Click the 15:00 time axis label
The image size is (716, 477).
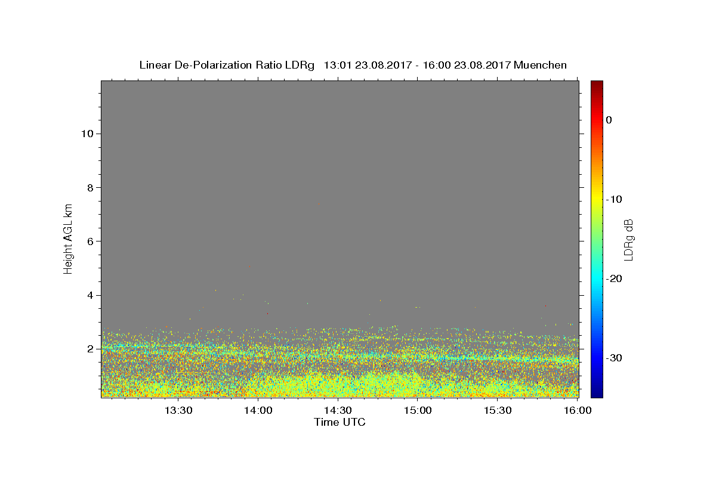coord(418,410)
